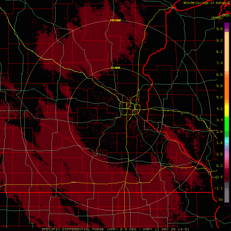
Task: Click the 100 NMI range ring label
Action: (115, 20)
